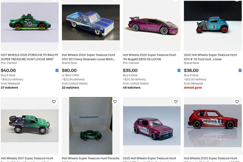Viewport: 243px width, 162px height.
Task: Click blue badge icon beside $38.00 price
Action: click(240, 71)
